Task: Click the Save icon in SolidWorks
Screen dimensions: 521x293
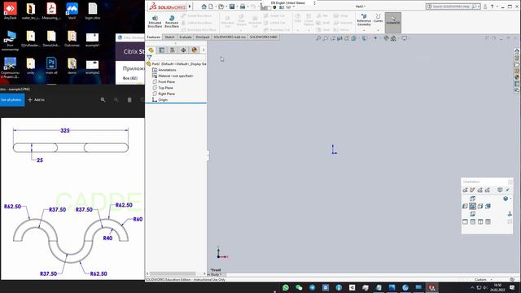Action: coord(232,7)
